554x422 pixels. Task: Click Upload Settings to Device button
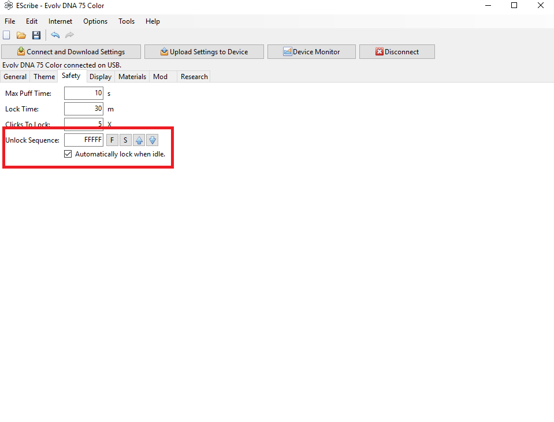204,52
